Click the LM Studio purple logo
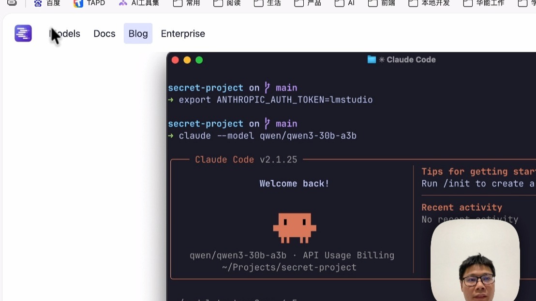 (23, 33)
